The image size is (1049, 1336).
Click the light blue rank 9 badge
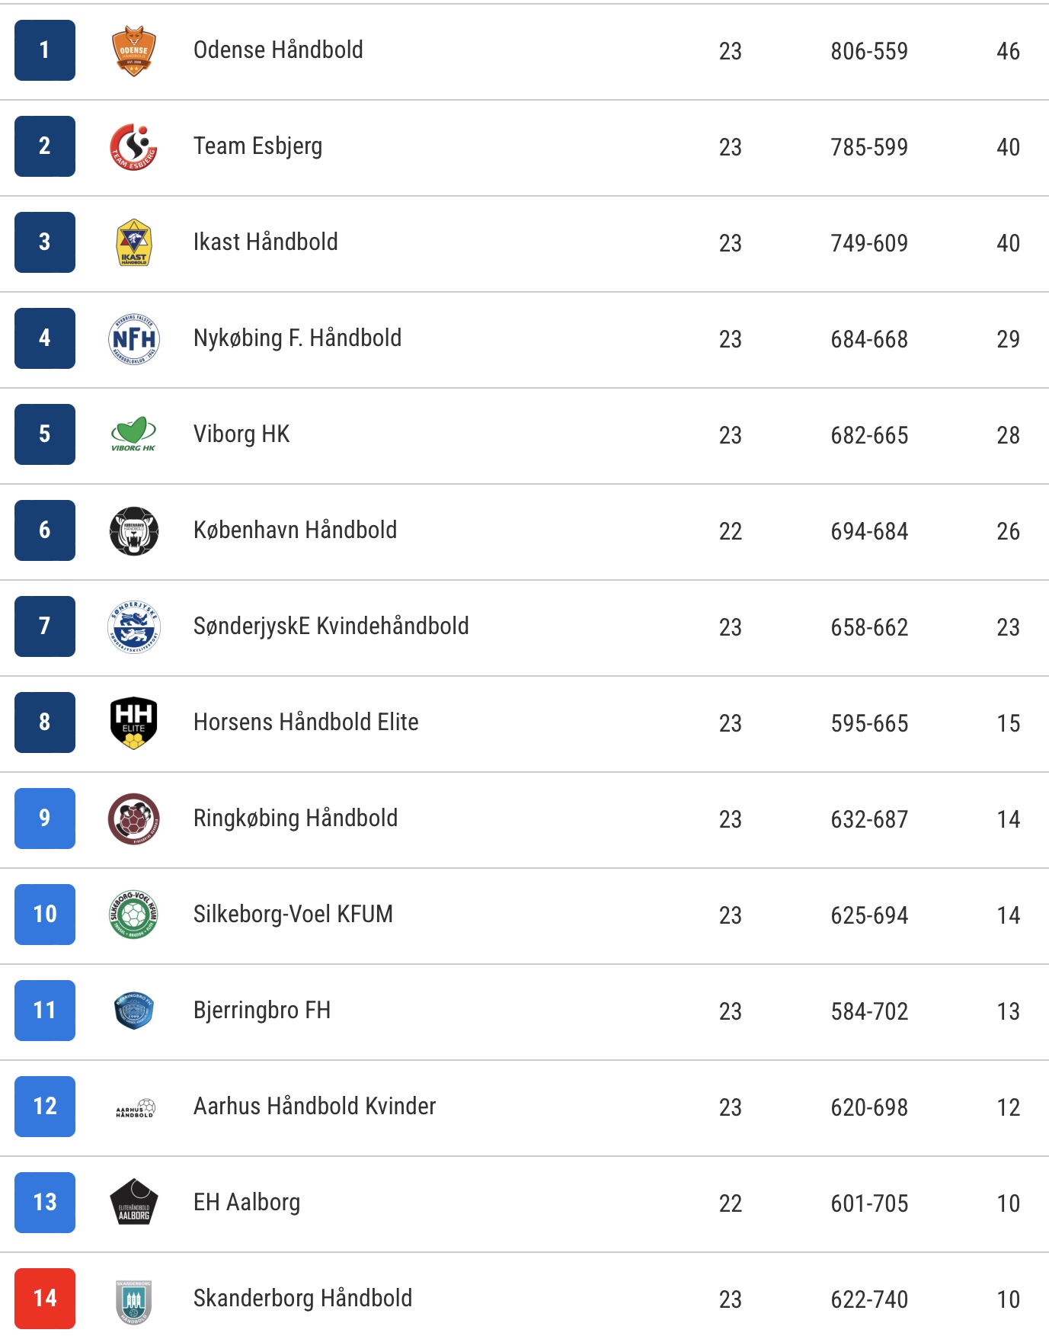coord(45,819)
